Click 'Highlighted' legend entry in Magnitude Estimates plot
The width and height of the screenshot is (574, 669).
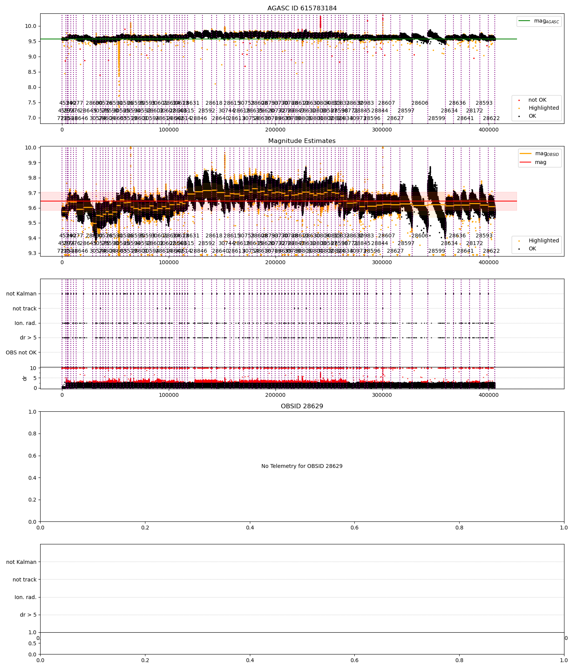click(544, 241)
